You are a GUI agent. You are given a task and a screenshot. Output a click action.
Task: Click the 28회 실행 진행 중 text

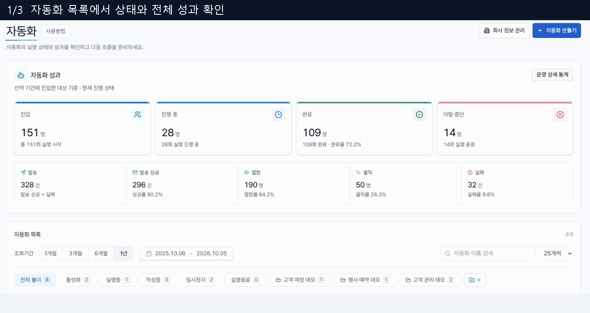pos(180,144)
